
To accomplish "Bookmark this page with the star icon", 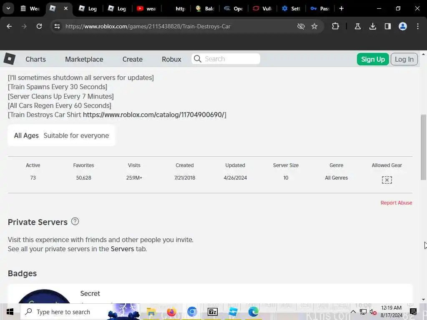I will click(314, 26).
